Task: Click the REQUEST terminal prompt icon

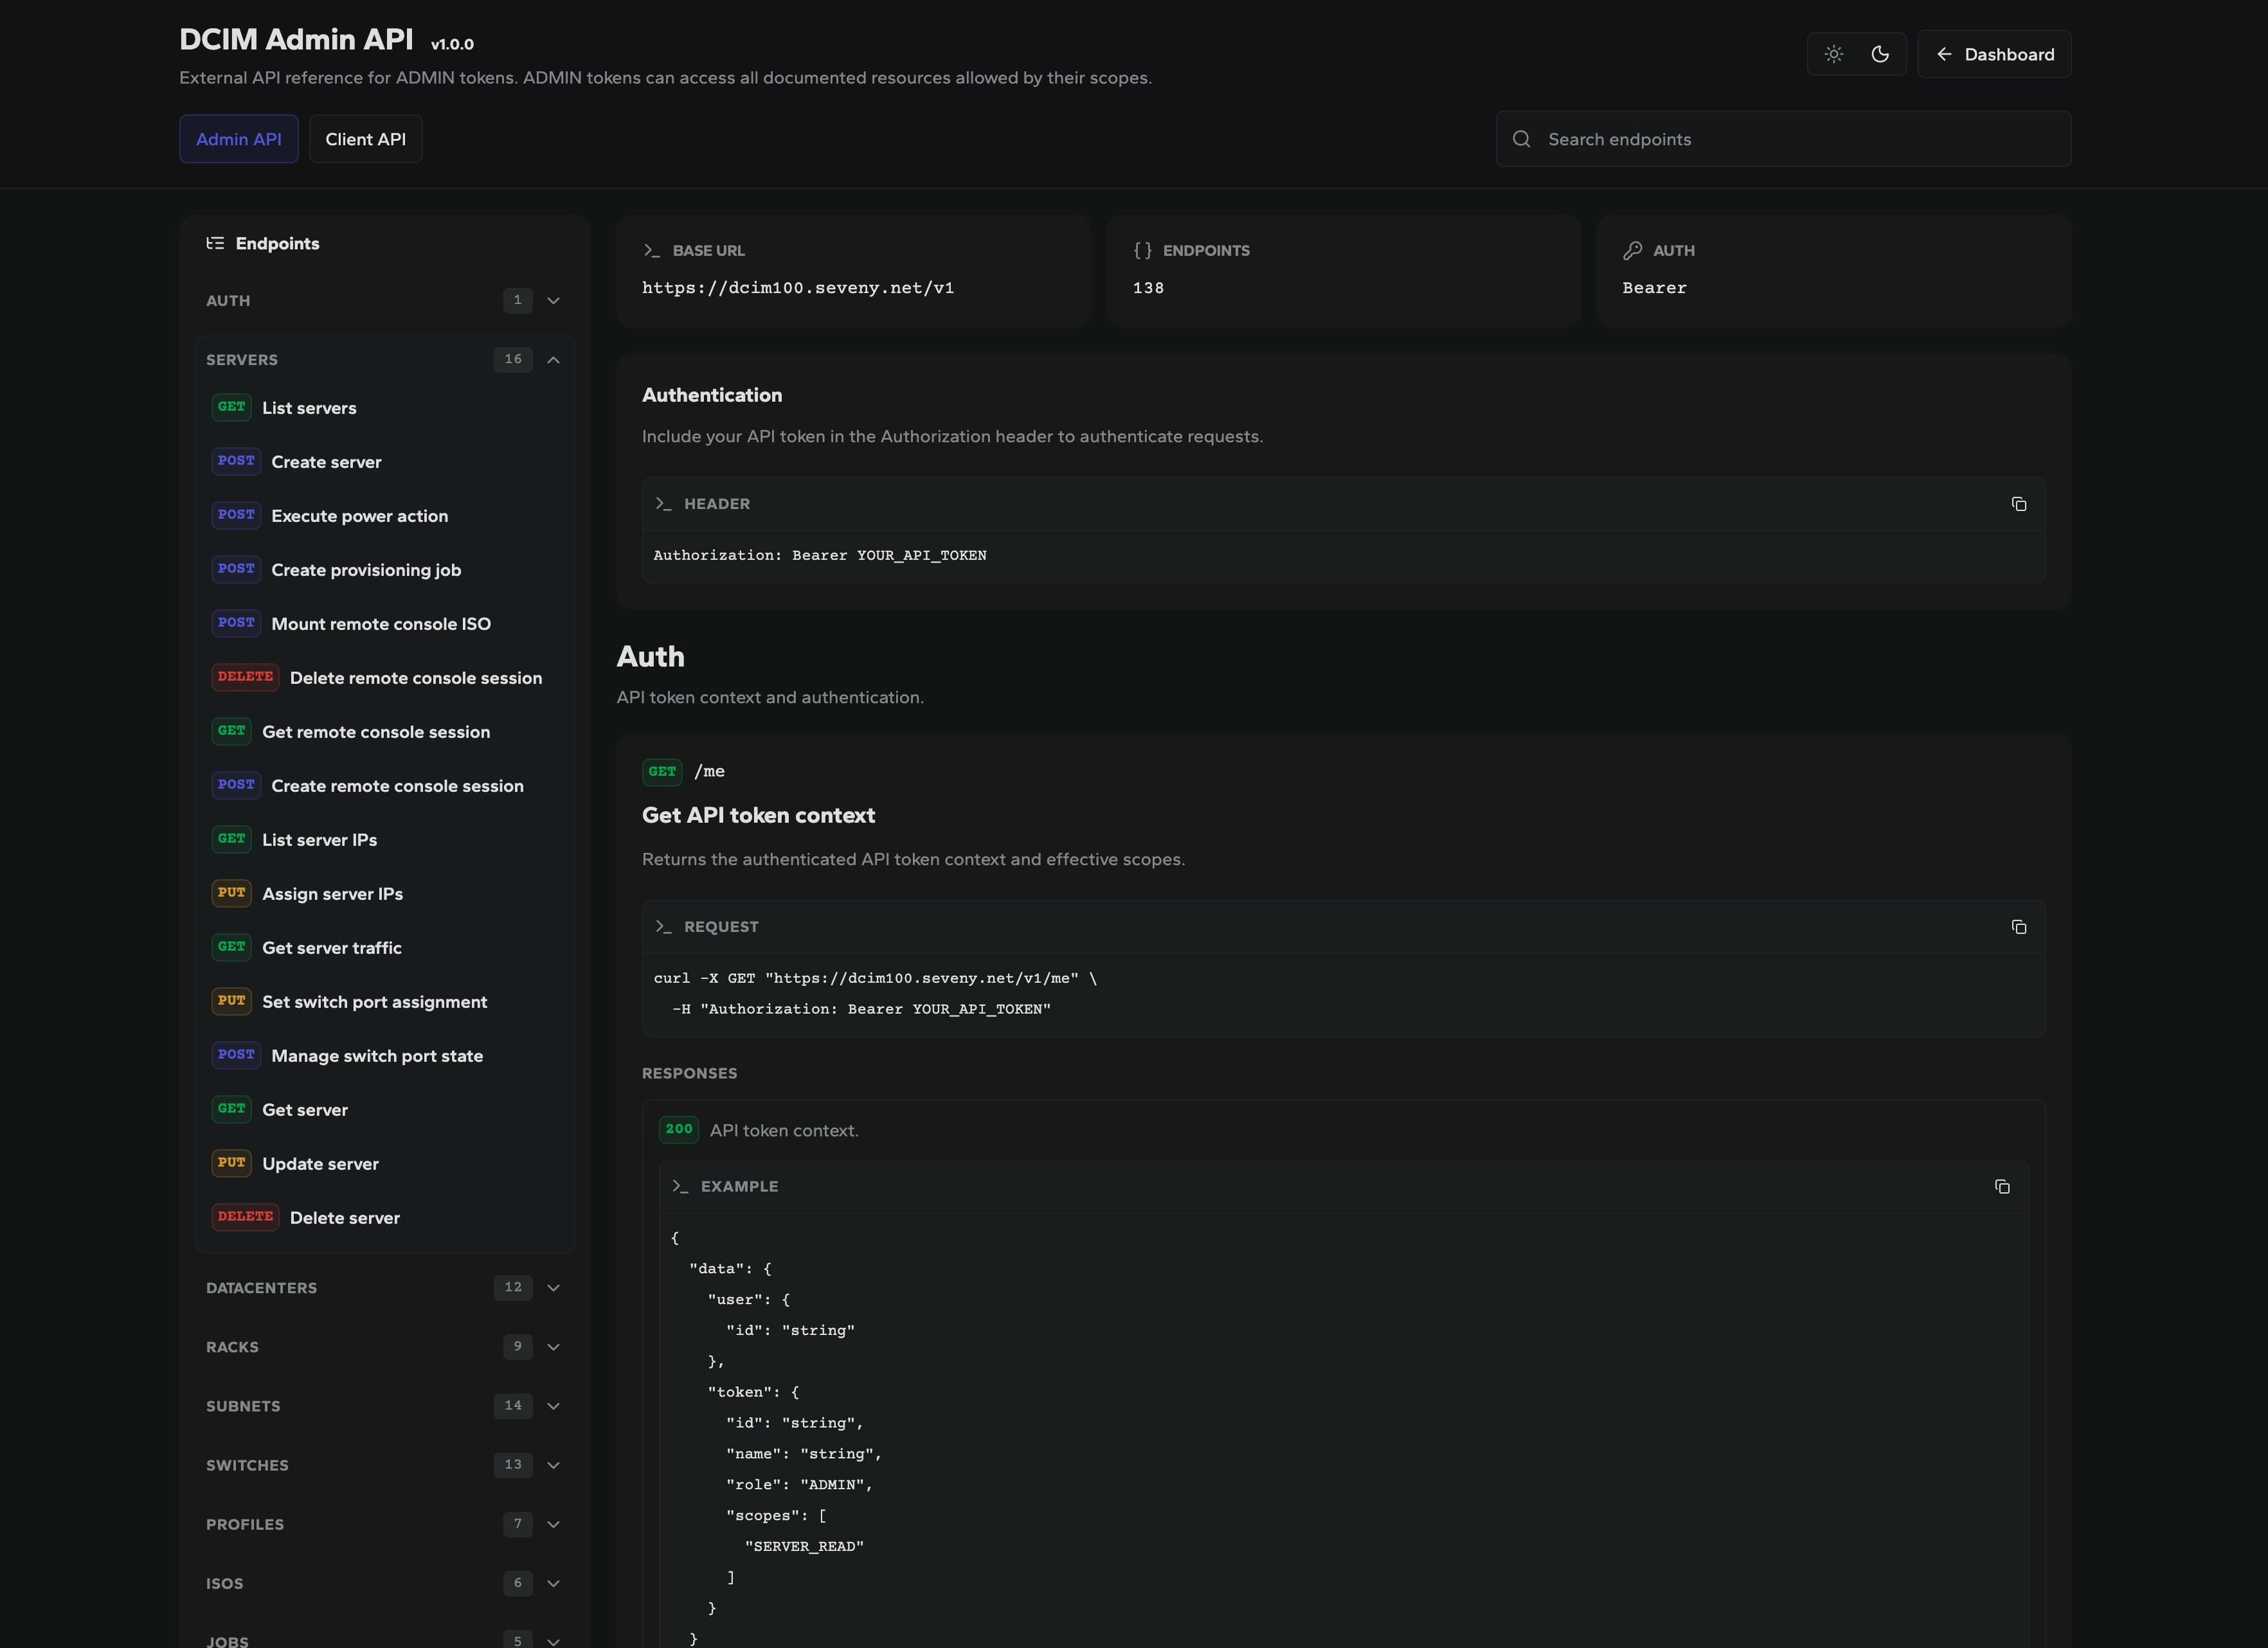Action: (x=663, y=927)
